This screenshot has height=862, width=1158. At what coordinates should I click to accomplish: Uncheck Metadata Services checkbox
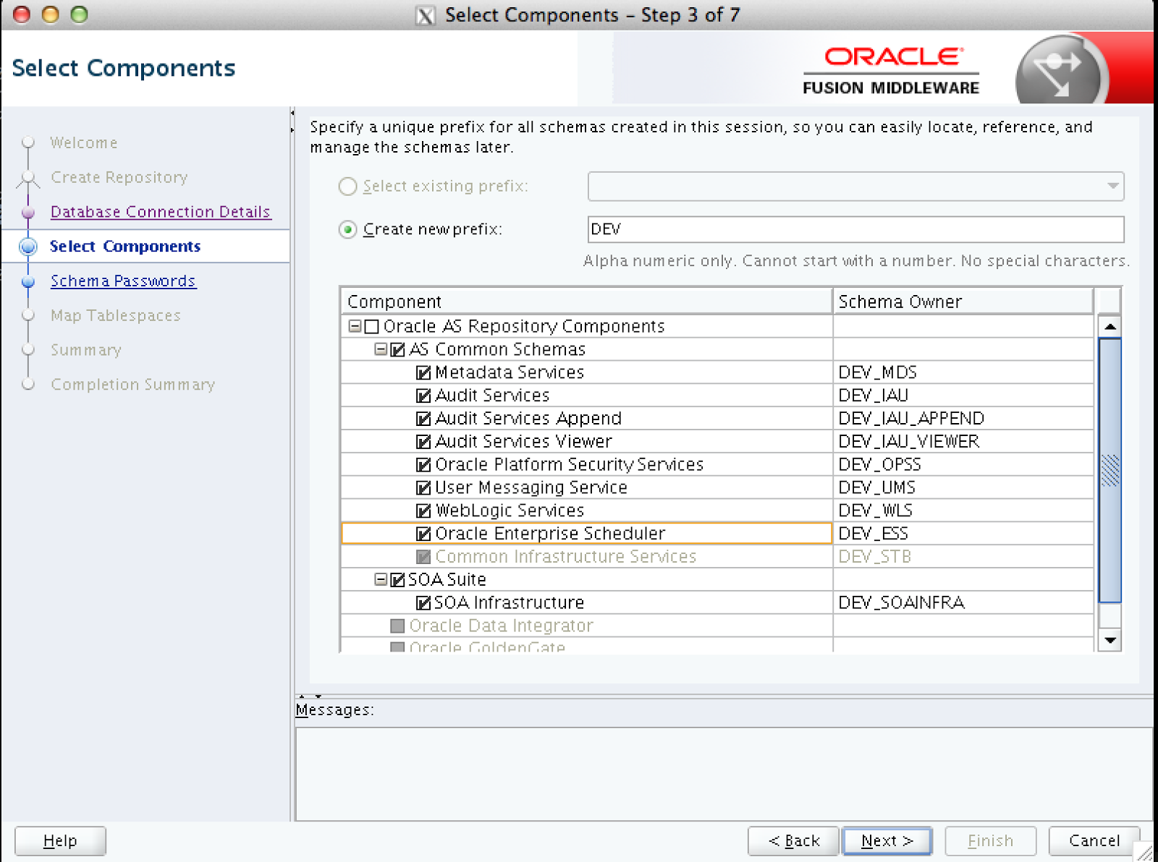tap(423, 373)
